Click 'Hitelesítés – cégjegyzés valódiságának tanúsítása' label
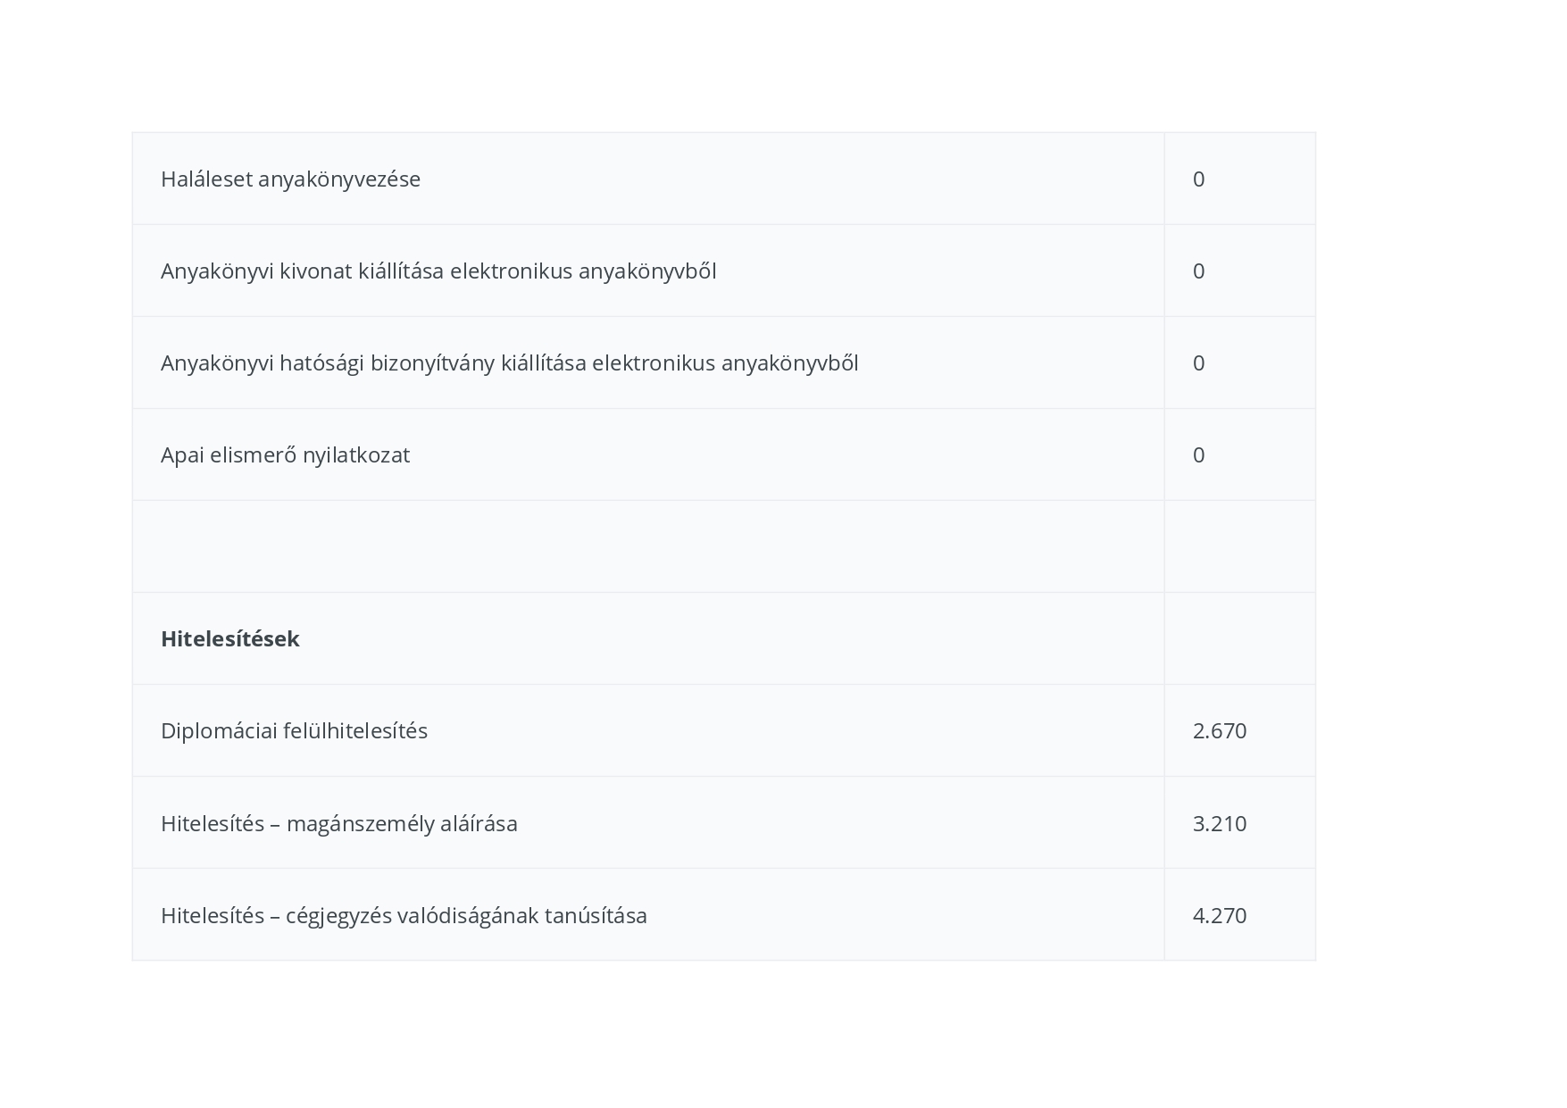 coord(404,916)
